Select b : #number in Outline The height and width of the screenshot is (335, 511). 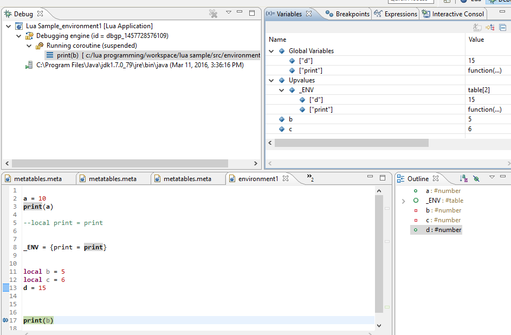443,210
